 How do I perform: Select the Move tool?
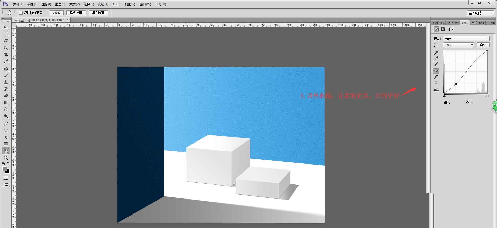tap(6, 27)
